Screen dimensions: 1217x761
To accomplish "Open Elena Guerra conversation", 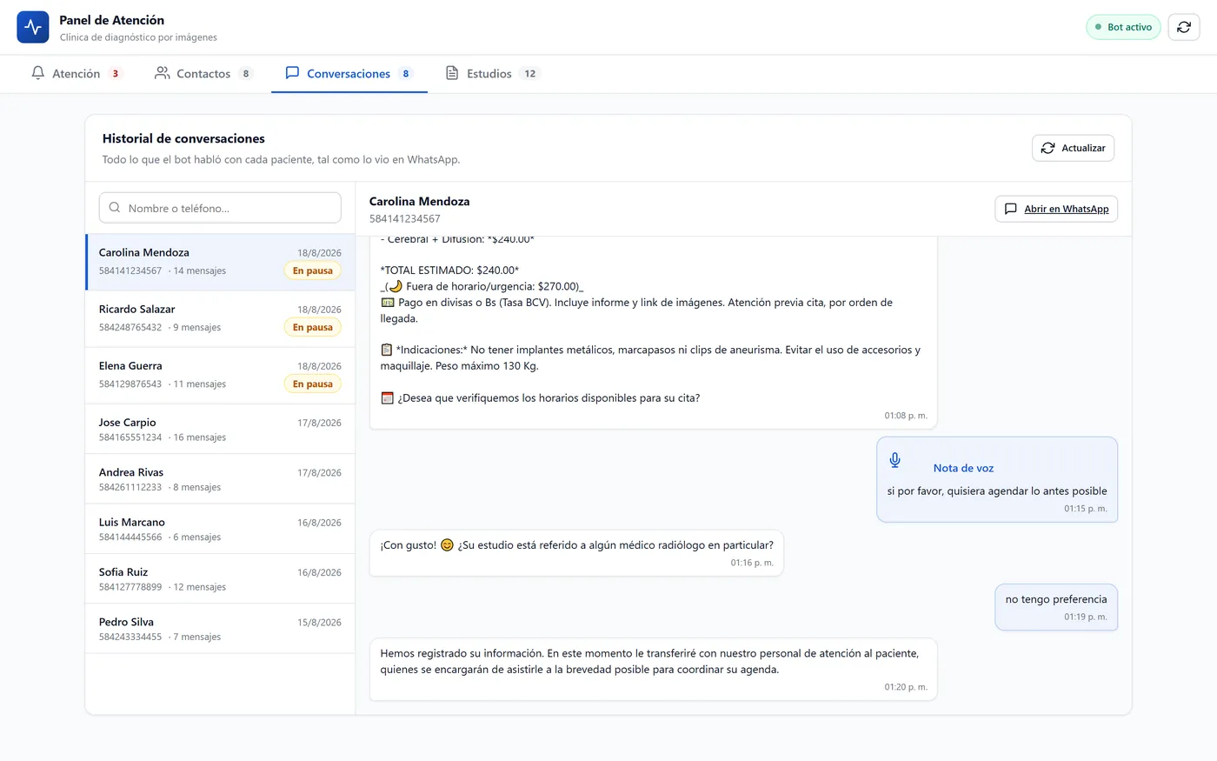I will (x=220, y=375).
